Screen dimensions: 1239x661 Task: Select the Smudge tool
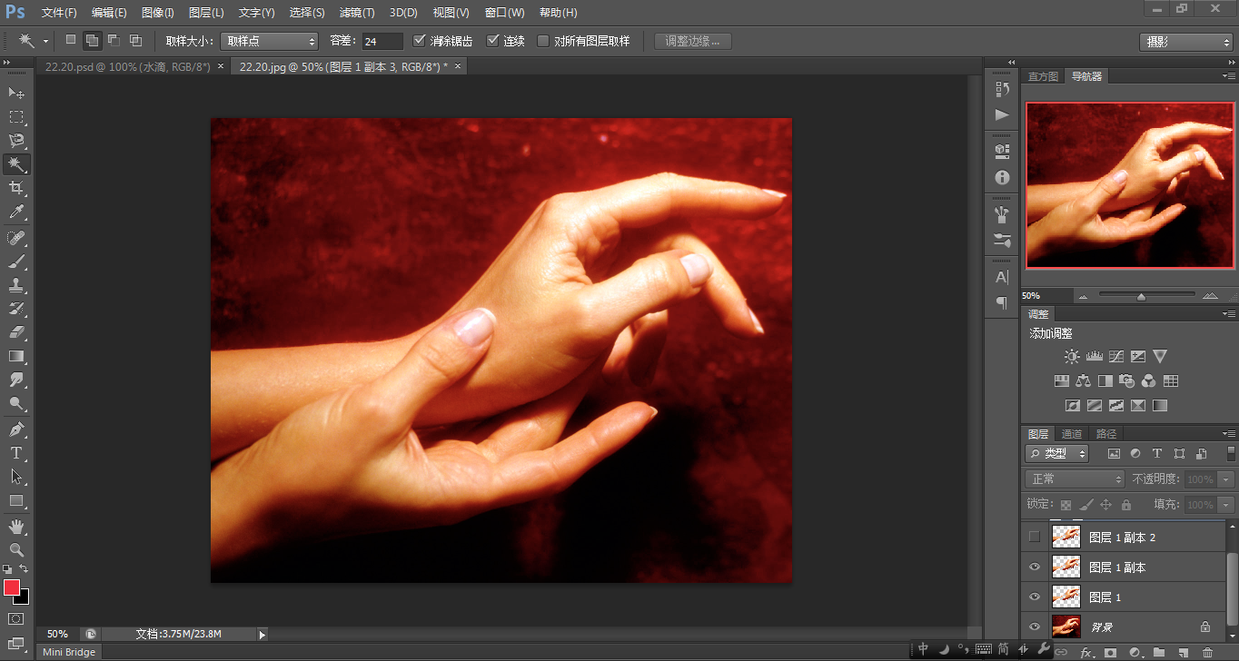coord(16,380)
